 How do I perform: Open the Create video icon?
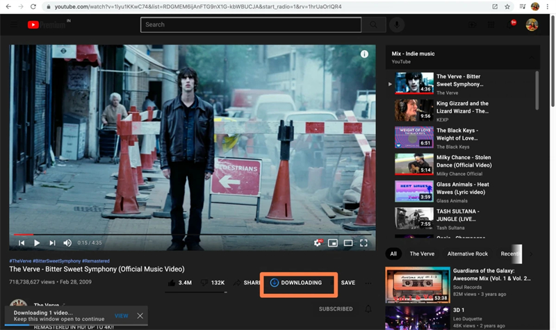point(472,24)
